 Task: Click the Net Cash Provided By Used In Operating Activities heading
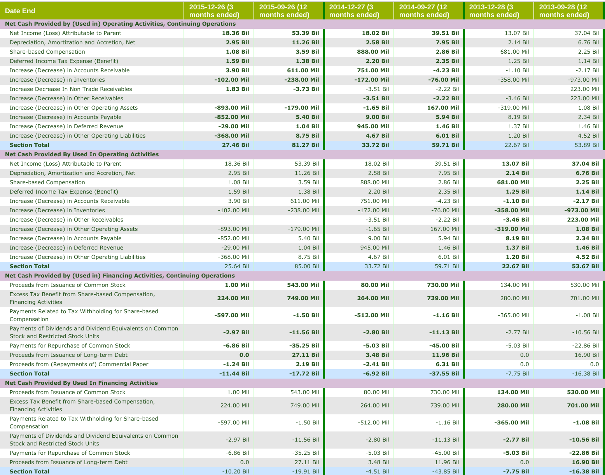coord(82,154)
